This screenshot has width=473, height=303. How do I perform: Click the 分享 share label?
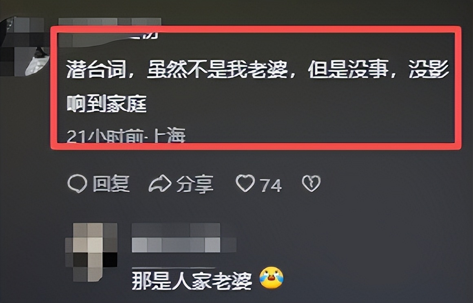coord(195,184)
